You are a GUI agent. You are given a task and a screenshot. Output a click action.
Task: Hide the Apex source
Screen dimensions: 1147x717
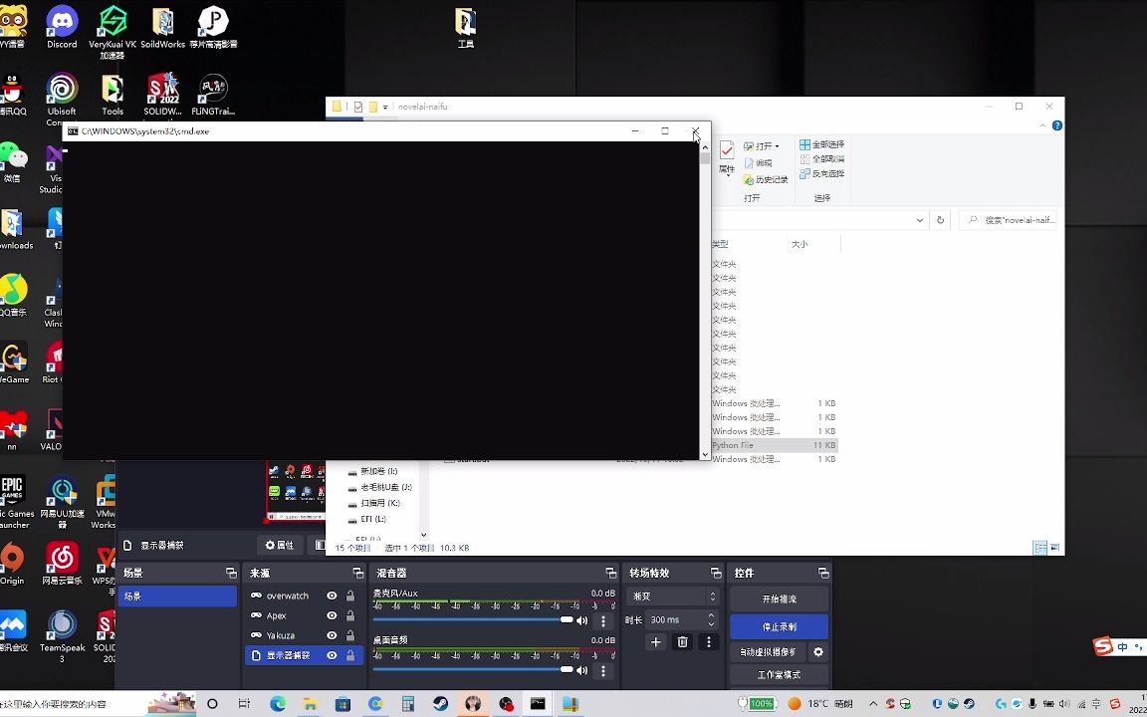(330, 614)
